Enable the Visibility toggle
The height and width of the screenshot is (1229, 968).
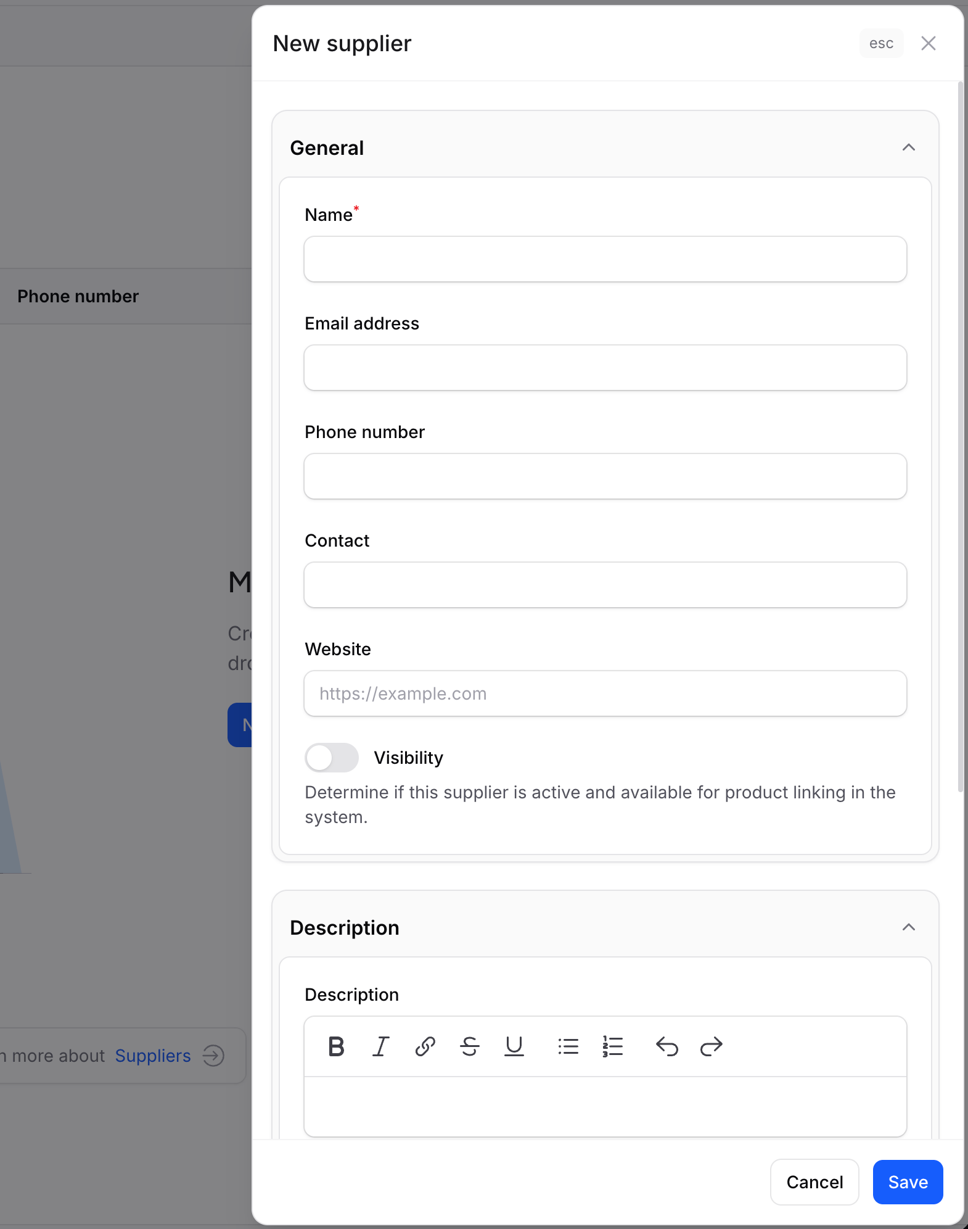point(332,758)
